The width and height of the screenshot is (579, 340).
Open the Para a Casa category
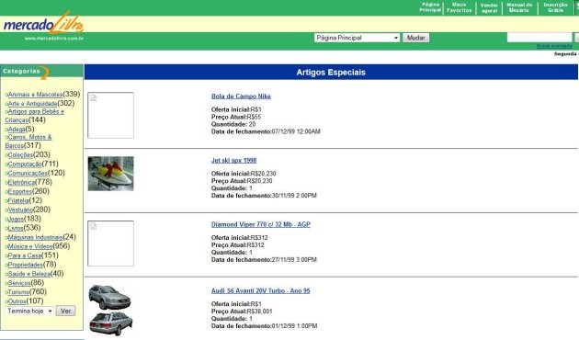[x=25, y=255]
